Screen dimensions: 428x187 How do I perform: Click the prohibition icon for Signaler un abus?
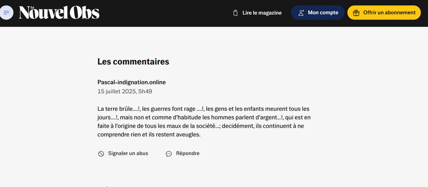pos(101,154)
